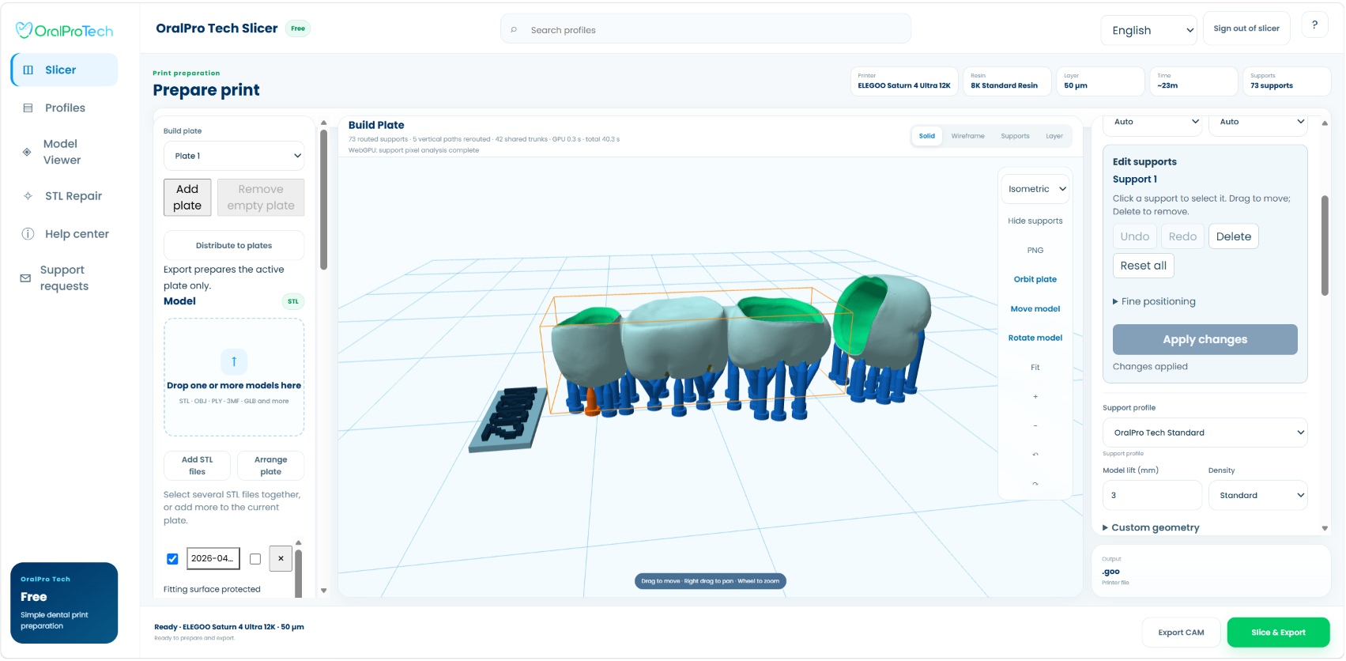Open the English language dropdown
Viewport: 1346px width, 661px height.
[x=1149, y=30]
